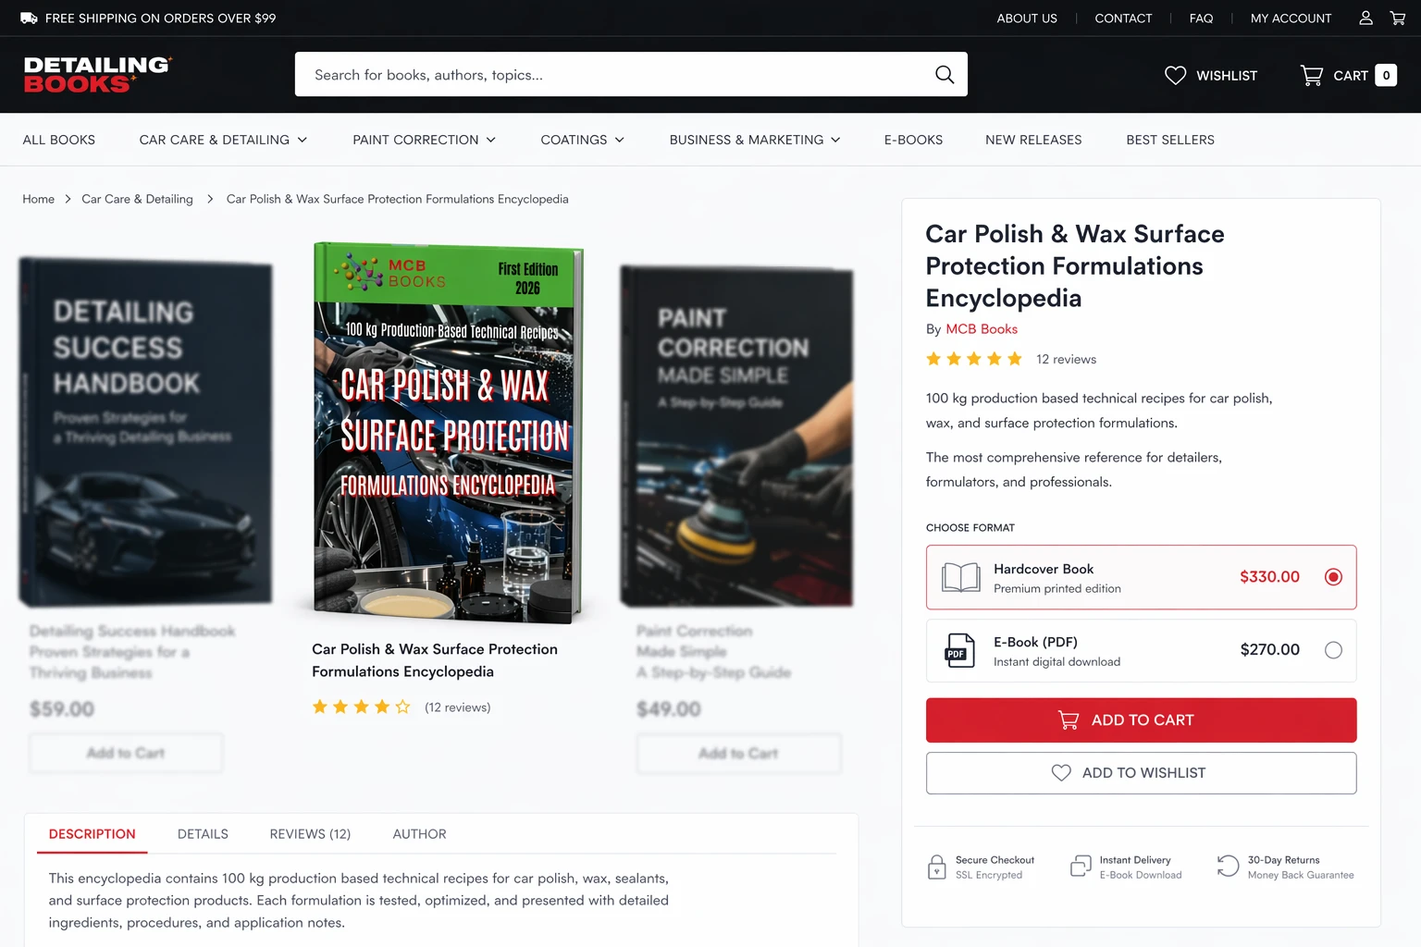This screenshot has width=1421, height=947.
Task: Open the Details tab
Action: [203, 834]
